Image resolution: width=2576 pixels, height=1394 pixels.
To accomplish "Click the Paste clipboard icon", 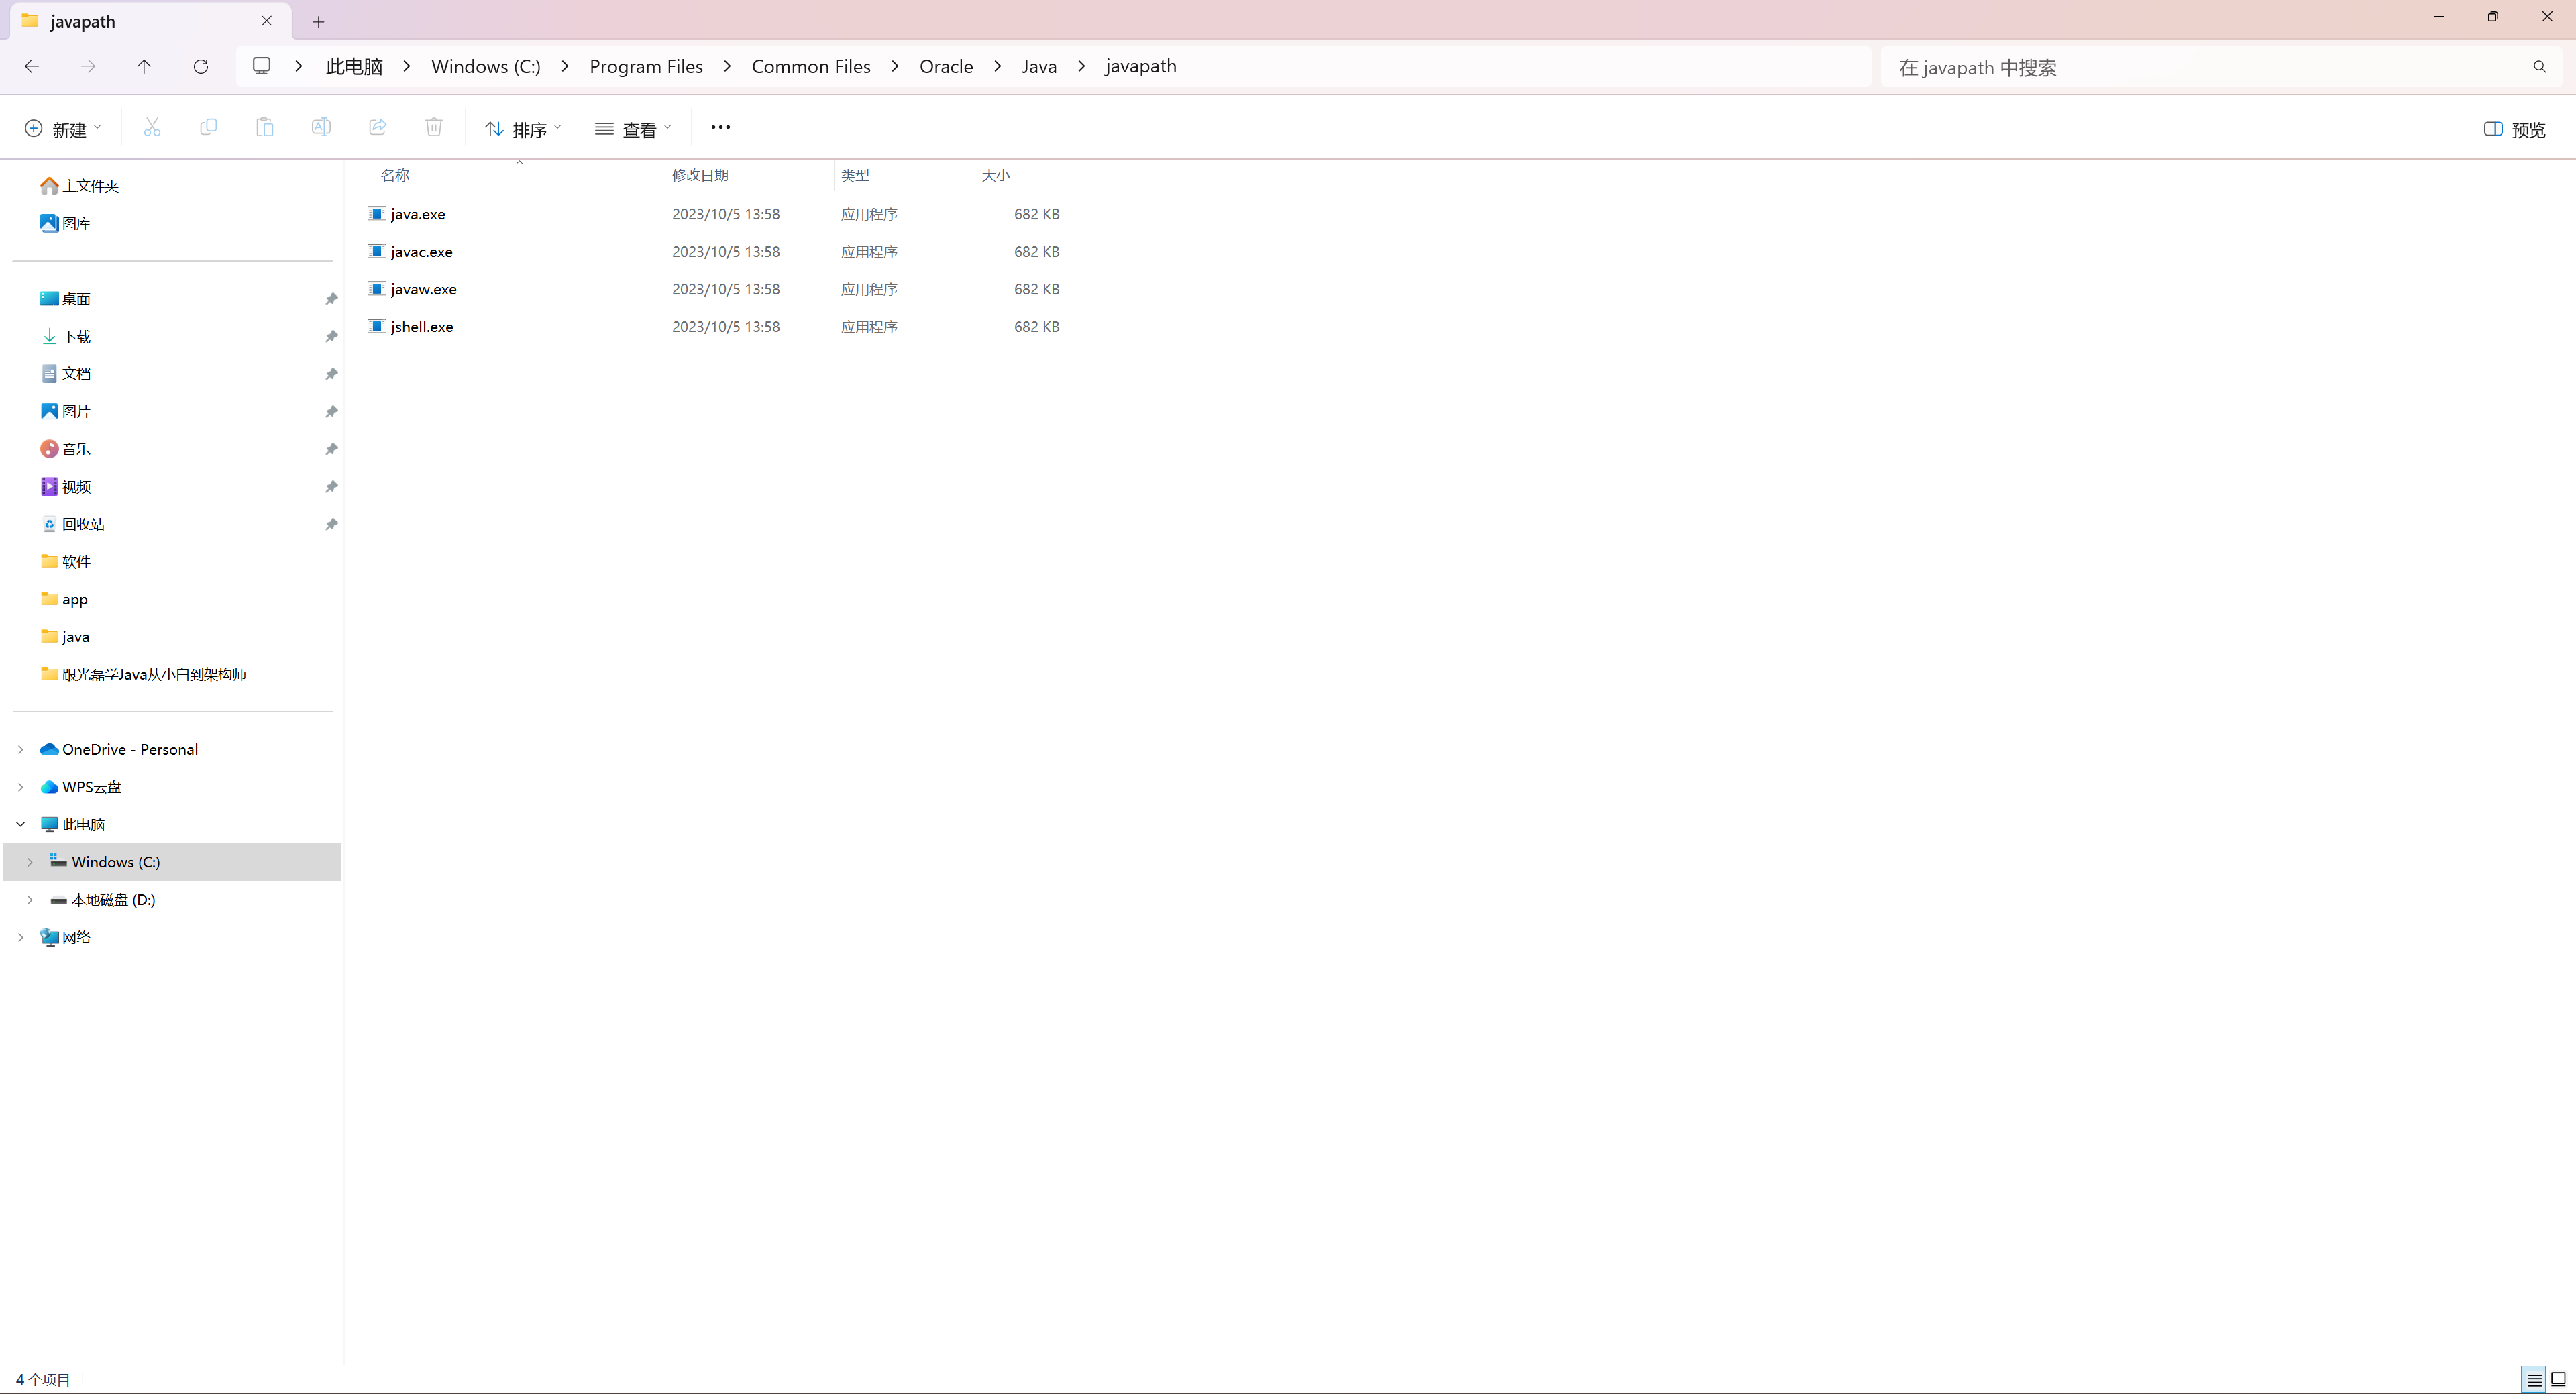I will 265,128.
